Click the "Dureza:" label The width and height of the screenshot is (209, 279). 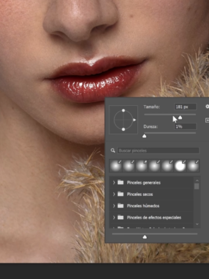[x=151, y=127]
